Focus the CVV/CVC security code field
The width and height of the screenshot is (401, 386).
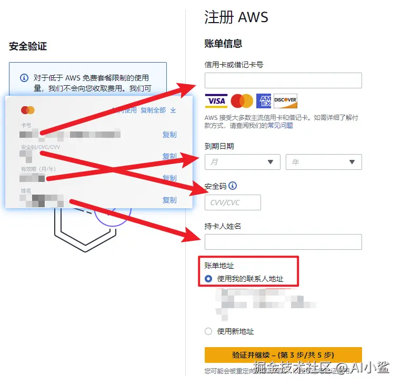[233, 202]
